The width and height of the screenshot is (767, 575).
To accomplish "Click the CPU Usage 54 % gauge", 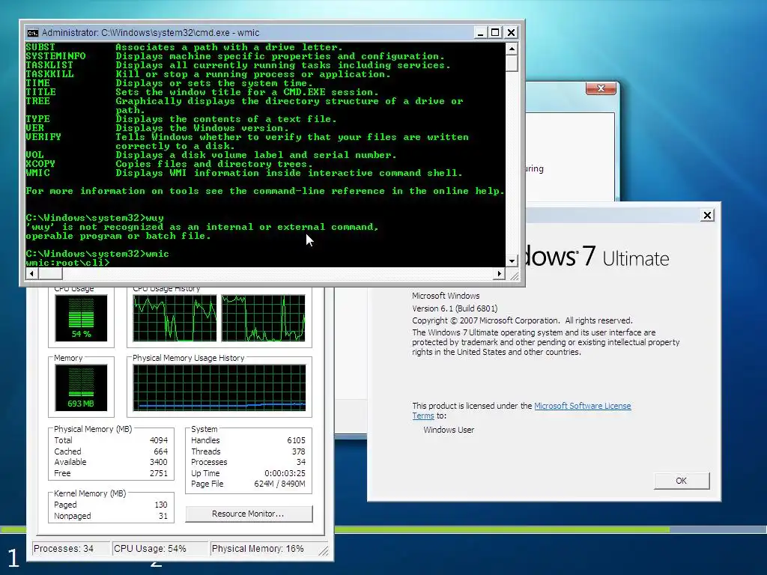I will pos(81,317).
